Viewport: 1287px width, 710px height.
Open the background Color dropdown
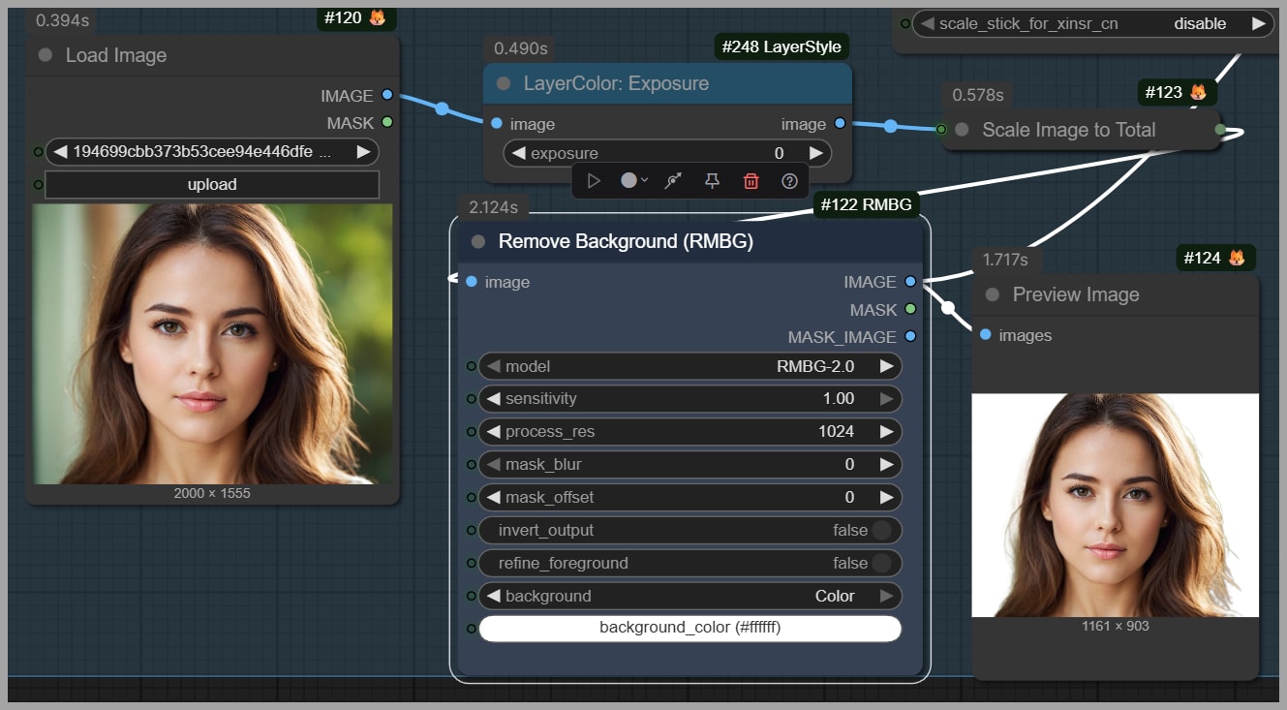(x=689, y=596)
